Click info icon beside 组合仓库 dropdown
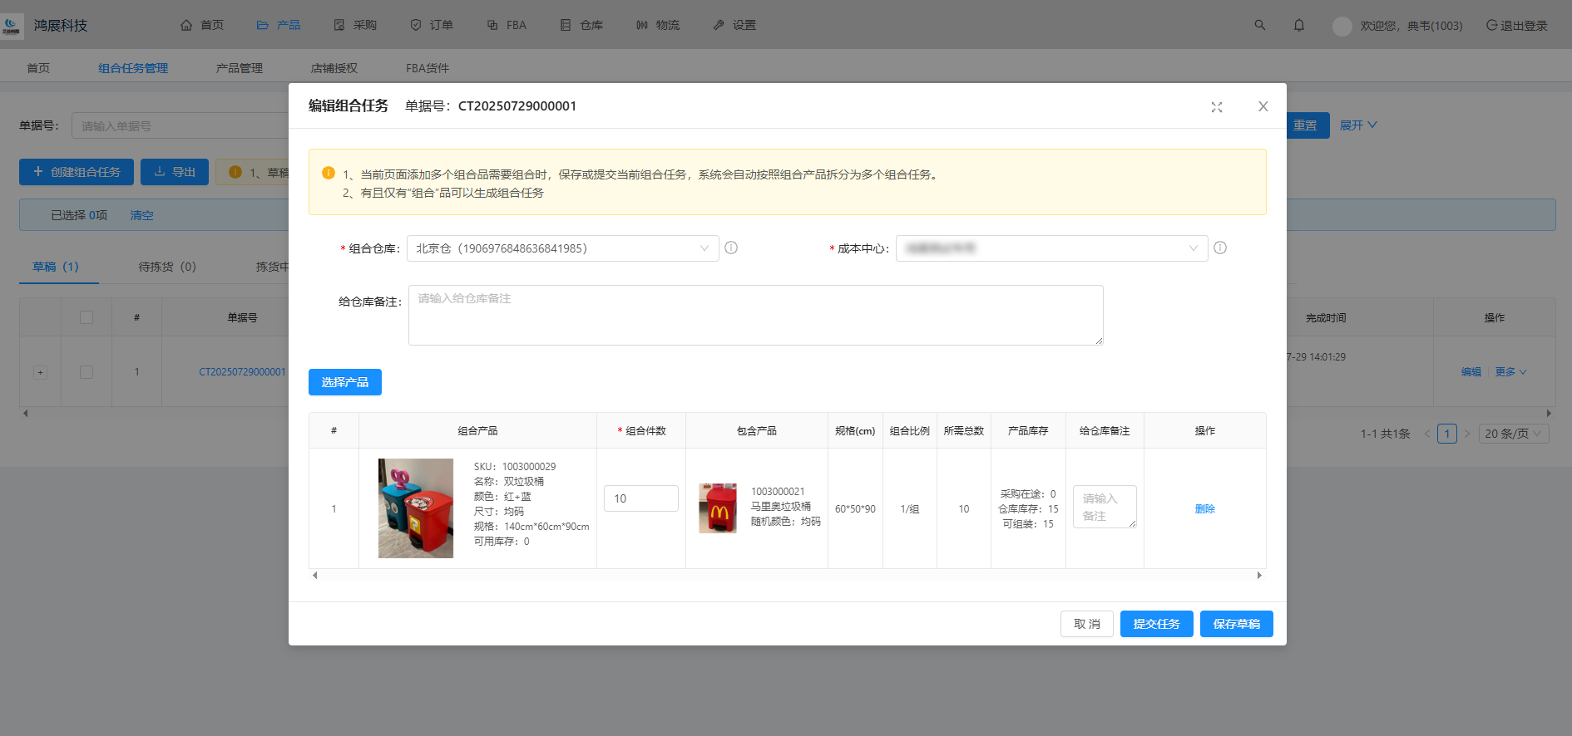The width and height of the screenshot is (1572, 736). tap(731, 248)
